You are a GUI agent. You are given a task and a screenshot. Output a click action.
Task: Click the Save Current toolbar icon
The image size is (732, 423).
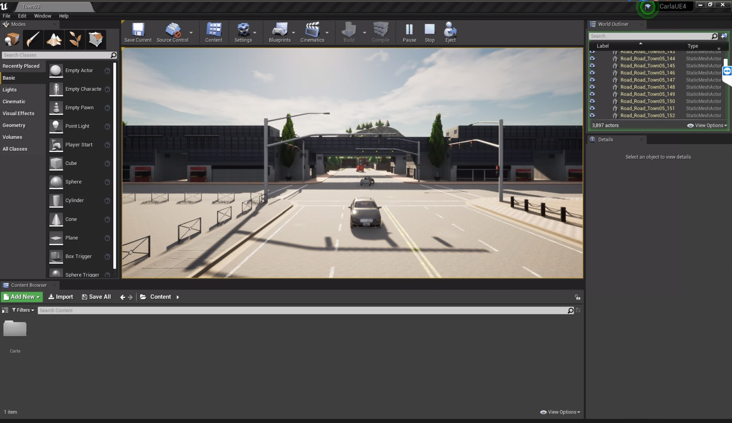[138, 32]
